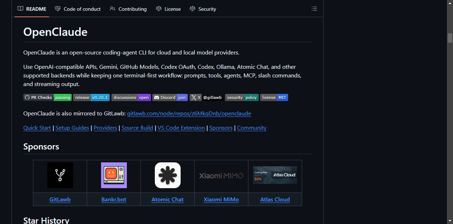Switch to the Security tab
The height and width of the screenshot is (224, 453).
pyautogui.click(x=203, y=9)
